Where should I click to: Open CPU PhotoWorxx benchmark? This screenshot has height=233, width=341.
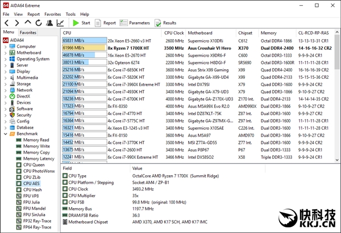tap(36, 171)
